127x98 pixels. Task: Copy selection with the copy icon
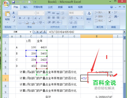[x=13, y=16]
